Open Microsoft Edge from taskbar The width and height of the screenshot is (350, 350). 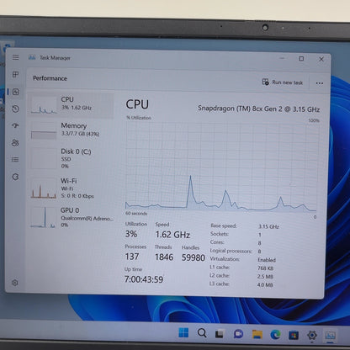point(275,334)
